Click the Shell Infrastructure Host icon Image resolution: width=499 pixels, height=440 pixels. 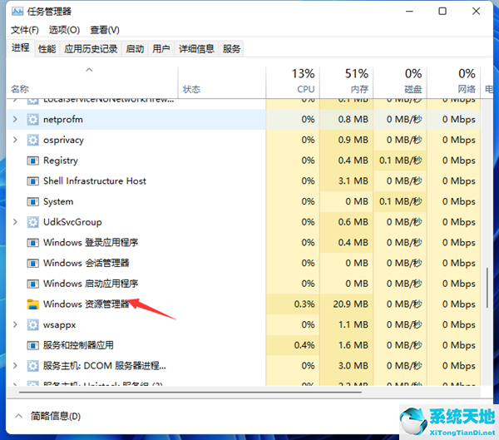[x=32, y=181]
